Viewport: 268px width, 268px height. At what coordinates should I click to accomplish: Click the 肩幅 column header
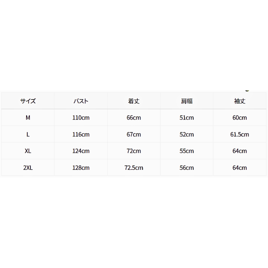pyautogui.click(x=187, y=101)
